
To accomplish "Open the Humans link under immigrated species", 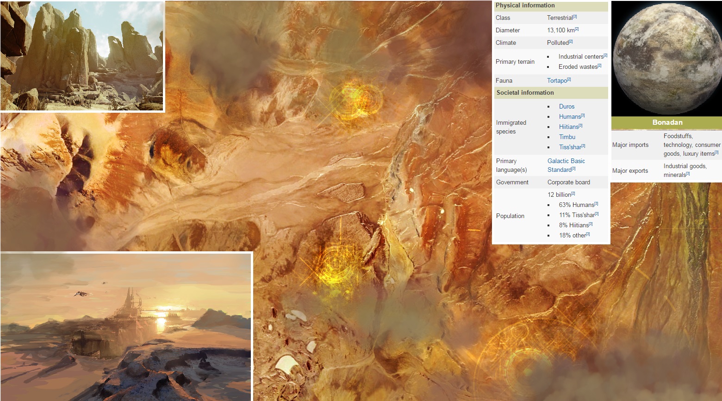I will tap(569, 117).
